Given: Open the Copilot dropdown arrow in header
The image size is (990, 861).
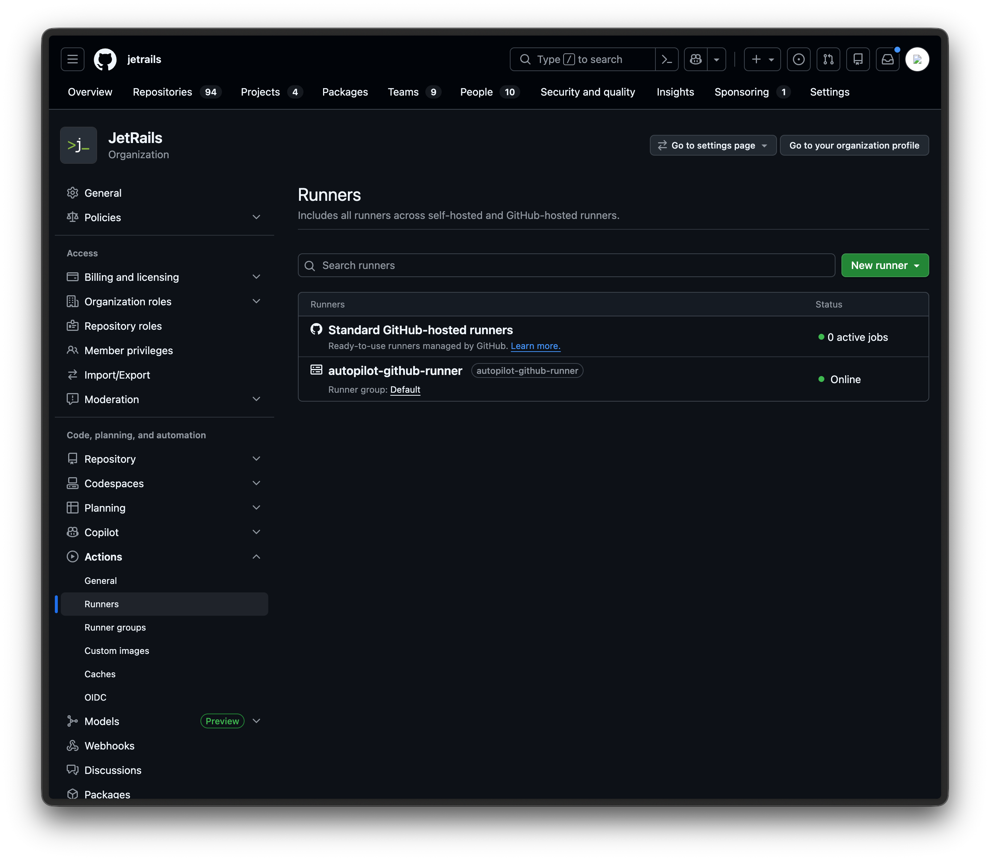Looking at the screenshot, I should click(x=716, y=59).
